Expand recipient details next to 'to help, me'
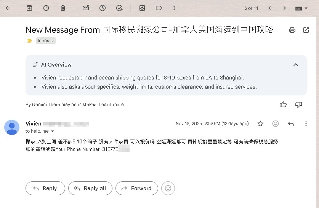 (x=53, y=131)
